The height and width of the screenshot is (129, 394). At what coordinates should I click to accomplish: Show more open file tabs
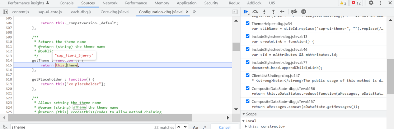point(194,11)
